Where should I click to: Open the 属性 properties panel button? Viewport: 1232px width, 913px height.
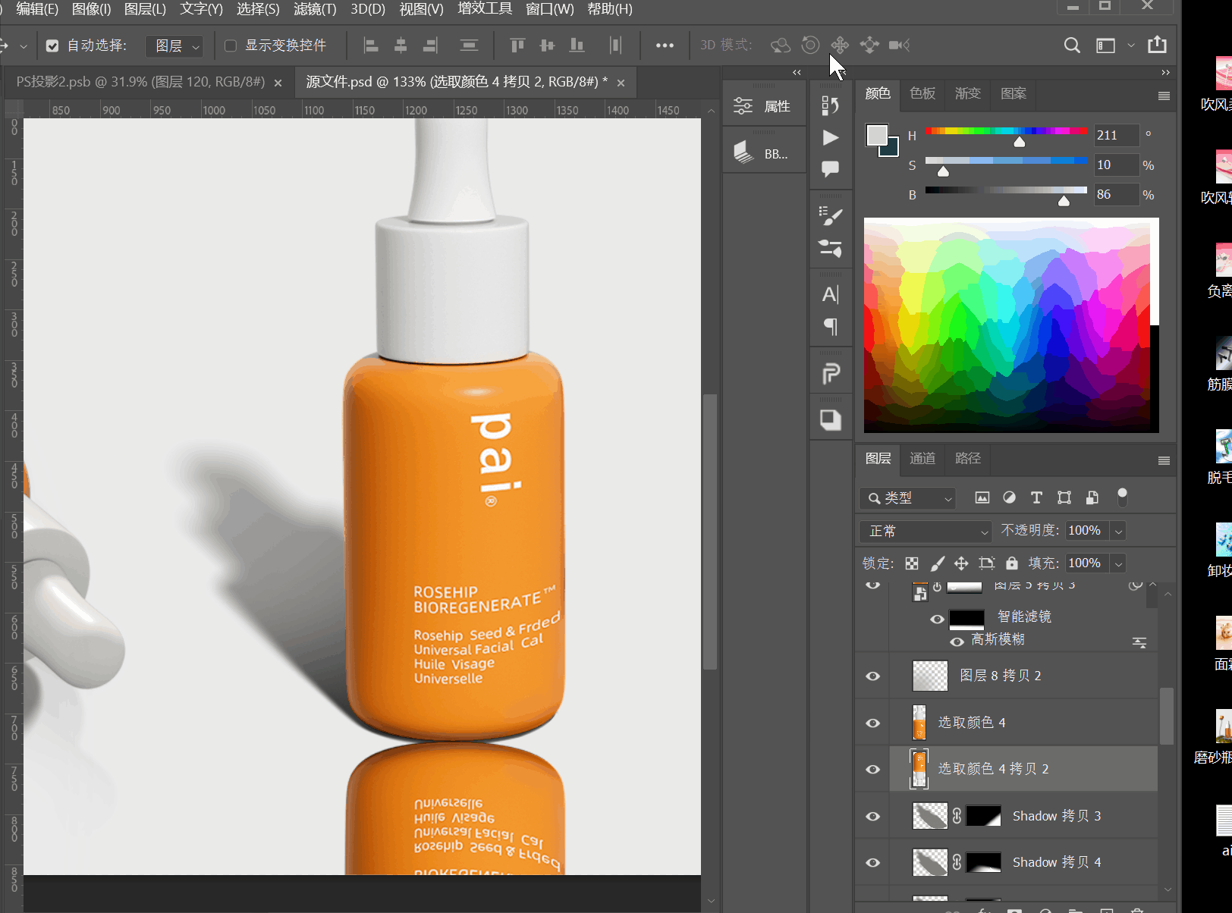[764, 106]
